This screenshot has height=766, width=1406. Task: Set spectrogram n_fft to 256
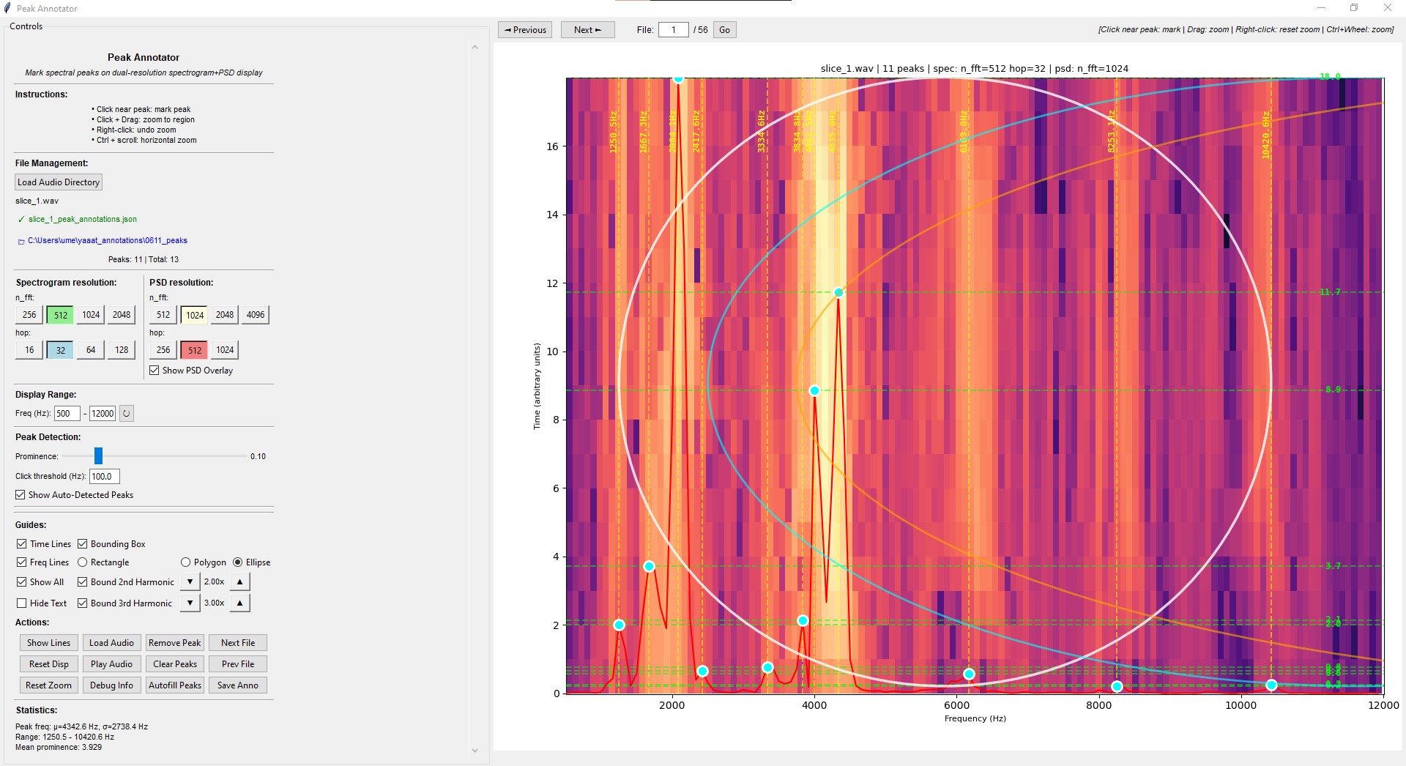click(29, 315)
